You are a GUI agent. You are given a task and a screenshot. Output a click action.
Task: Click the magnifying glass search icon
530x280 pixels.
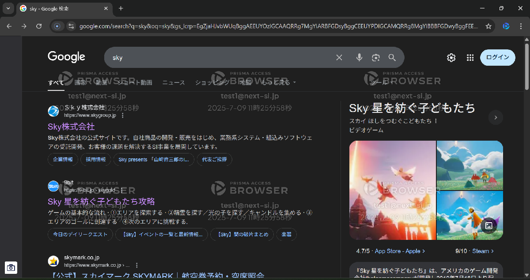pyautogui.click(x=392, y=57)
